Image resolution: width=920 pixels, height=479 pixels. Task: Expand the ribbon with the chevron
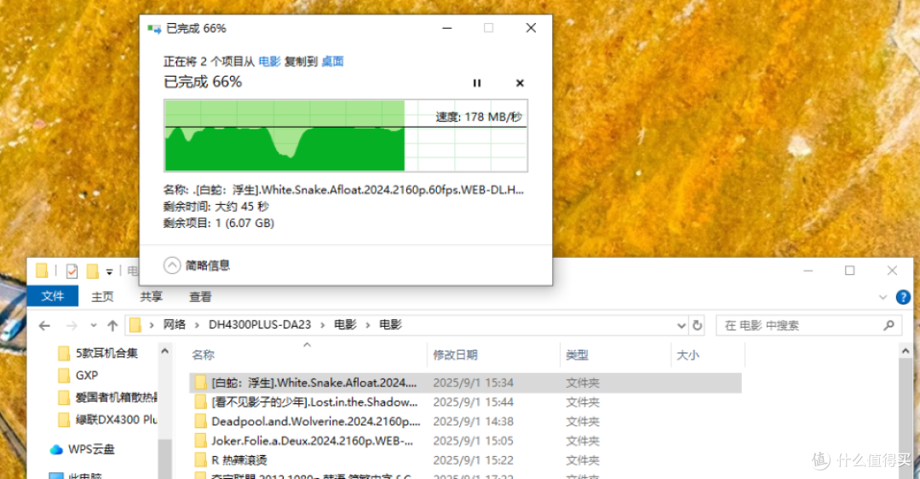[883, 297]
